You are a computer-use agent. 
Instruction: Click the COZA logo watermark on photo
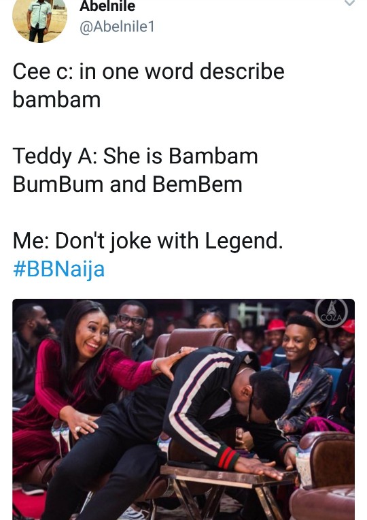(331, 313)
